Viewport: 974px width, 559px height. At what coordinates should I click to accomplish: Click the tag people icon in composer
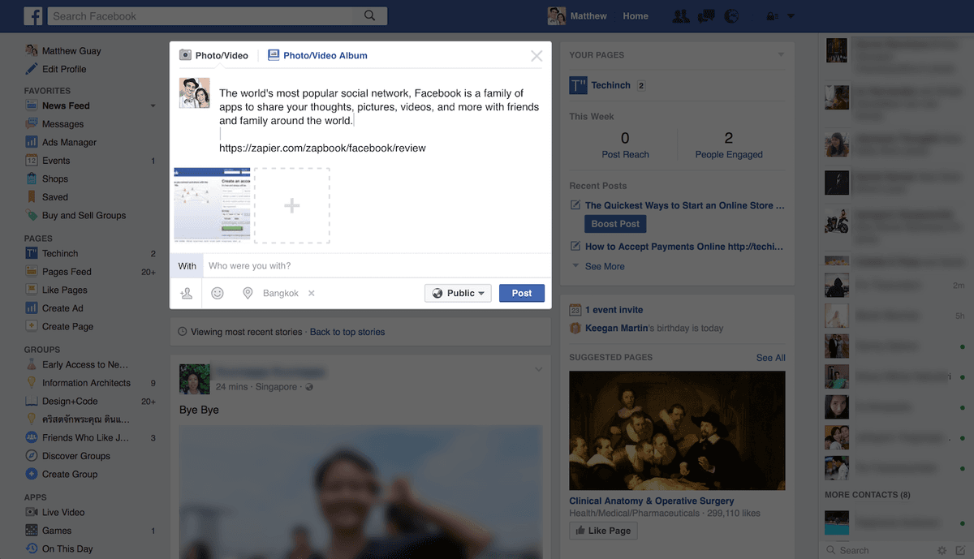(x=187, y=293)
